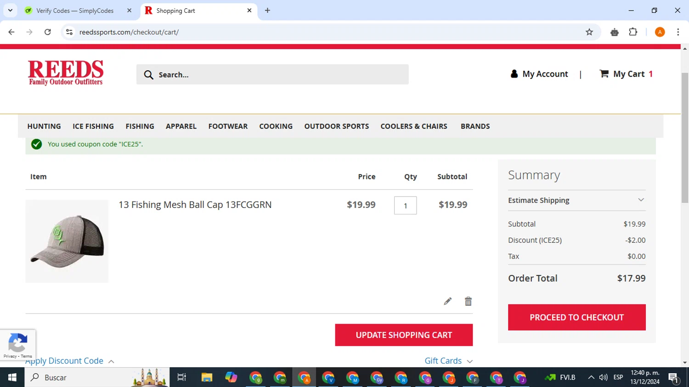Click the search magnifier icon
This screenshot has width=689, height=387.
click(148, 75)
